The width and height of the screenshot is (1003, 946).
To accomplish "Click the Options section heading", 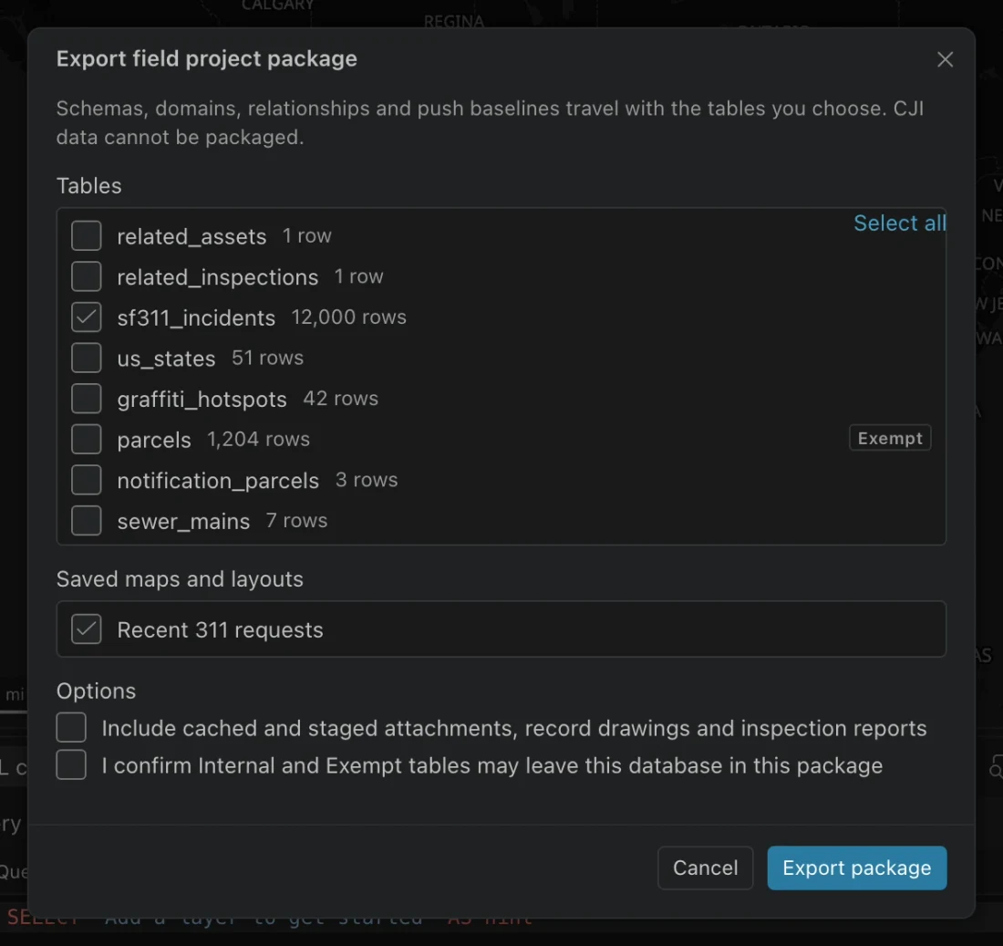I will tap(96, 691).
